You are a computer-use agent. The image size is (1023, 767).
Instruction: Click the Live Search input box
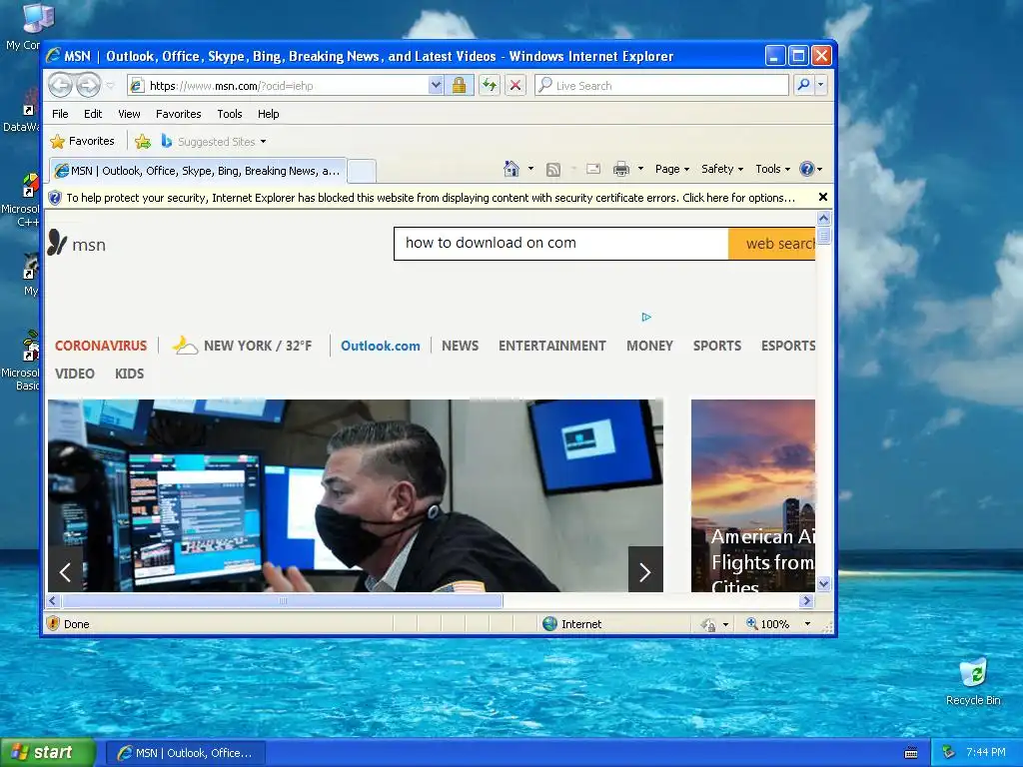pos(661,86)
